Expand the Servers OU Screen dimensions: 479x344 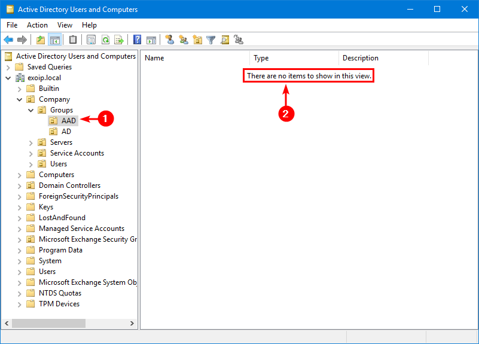pyautogui.click(x=31, y=142)
